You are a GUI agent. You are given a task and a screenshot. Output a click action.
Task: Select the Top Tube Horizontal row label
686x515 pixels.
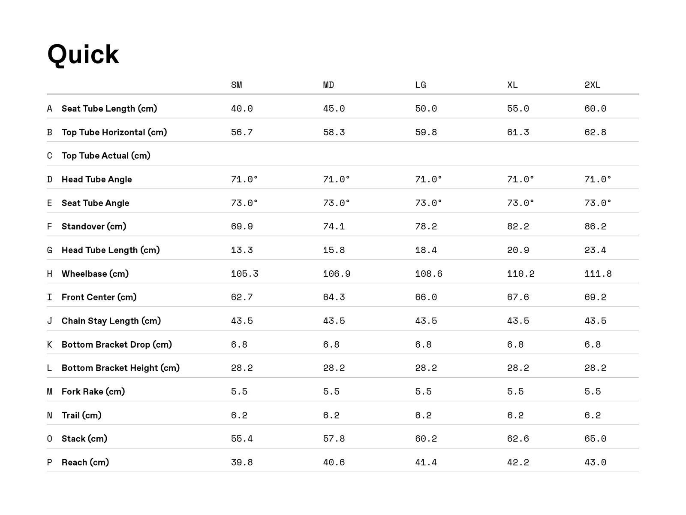coord(114,132)
